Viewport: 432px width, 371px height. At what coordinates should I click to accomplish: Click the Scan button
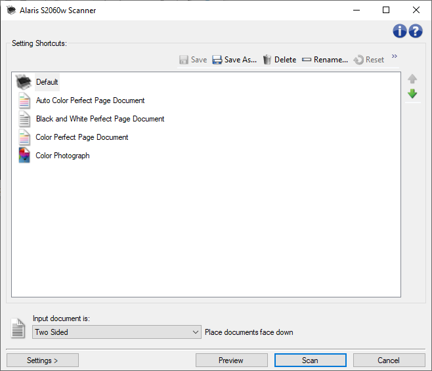(x=311, y=360)
